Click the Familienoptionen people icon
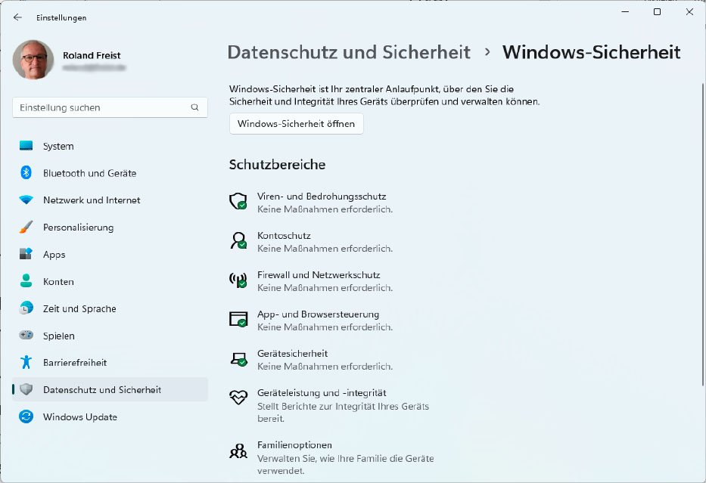 (x=238, y=450)
